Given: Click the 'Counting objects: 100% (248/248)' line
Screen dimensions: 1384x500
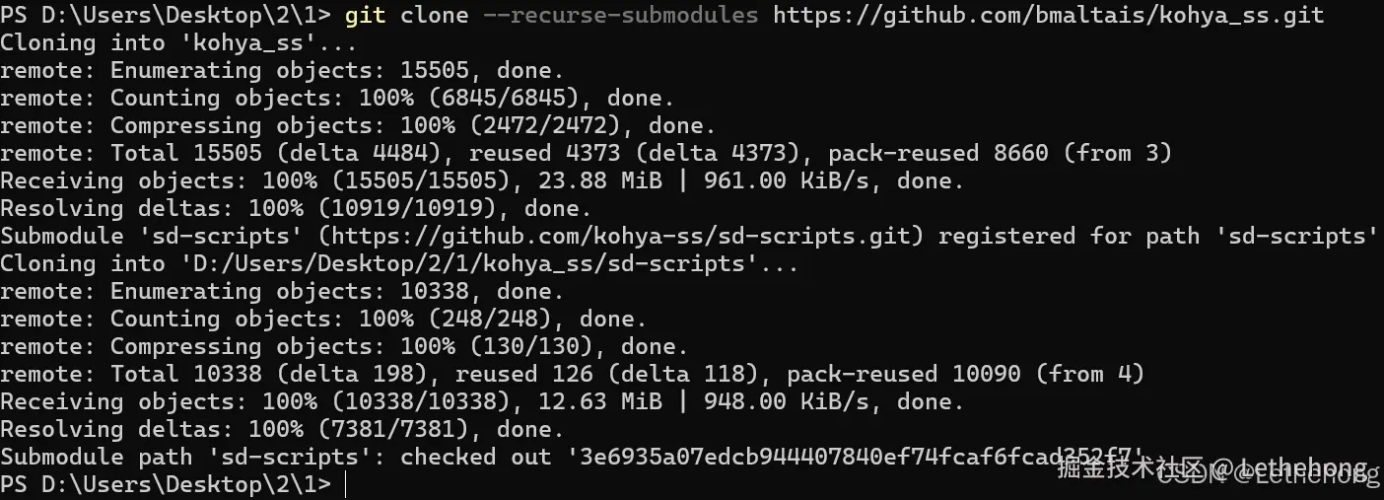Looking at the screenshot, I should click(x=323, y=319).
